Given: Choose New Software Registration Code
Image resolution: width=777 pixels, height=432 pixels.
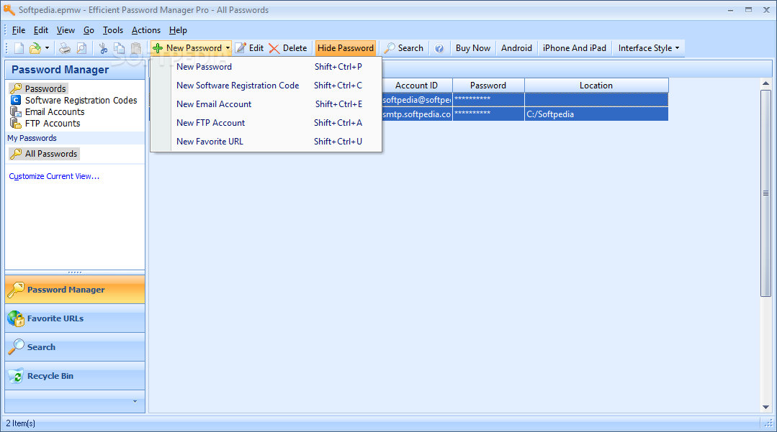Looking at the screenshot, I should [266, 86].
